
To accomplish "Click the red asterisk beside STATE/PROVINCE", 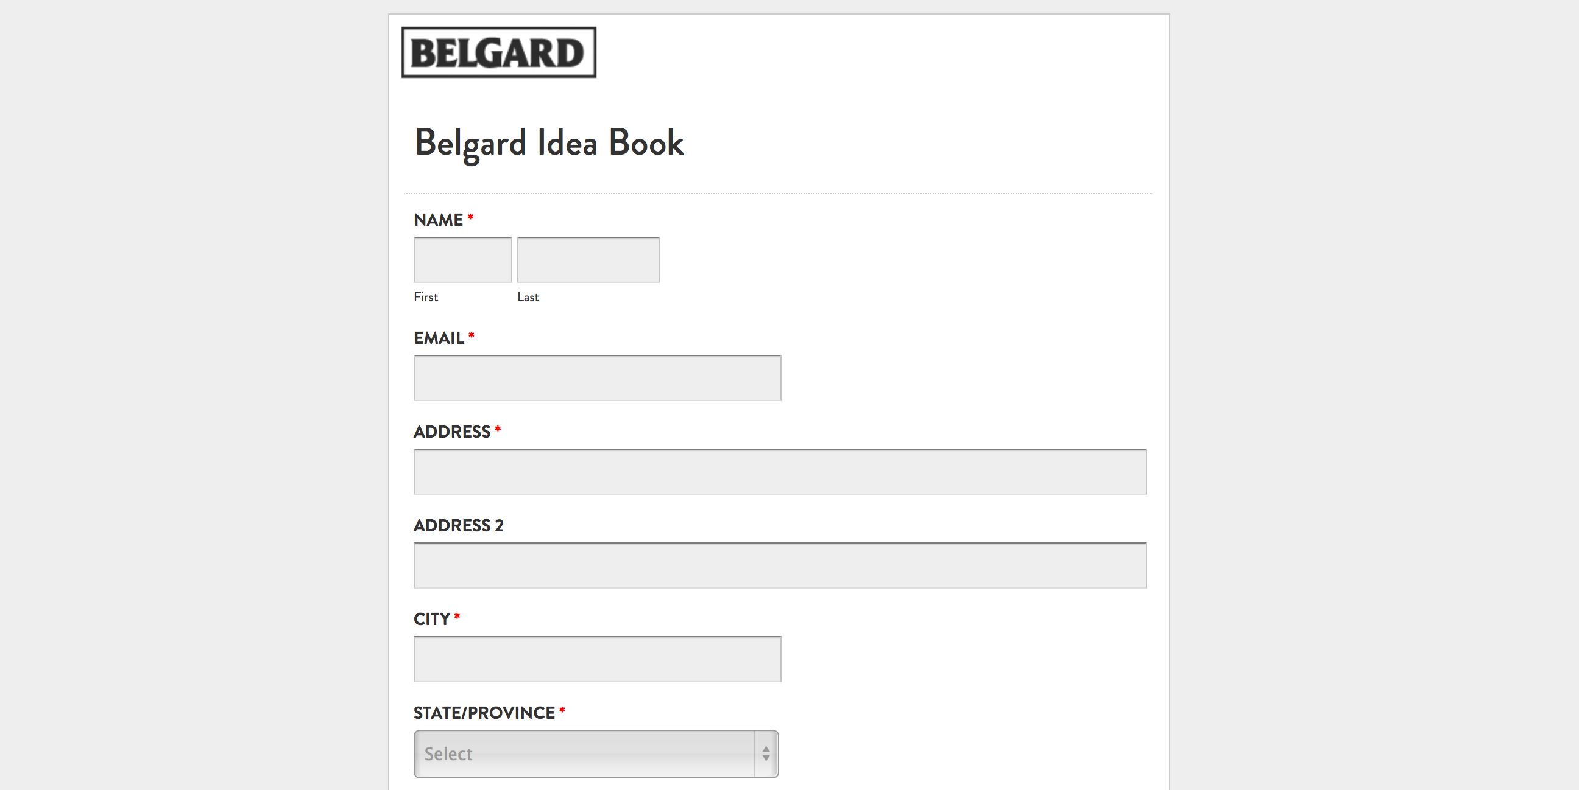I will click(562, 711).
